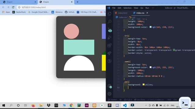Open the Windows Start menu

tap(4, 105)
